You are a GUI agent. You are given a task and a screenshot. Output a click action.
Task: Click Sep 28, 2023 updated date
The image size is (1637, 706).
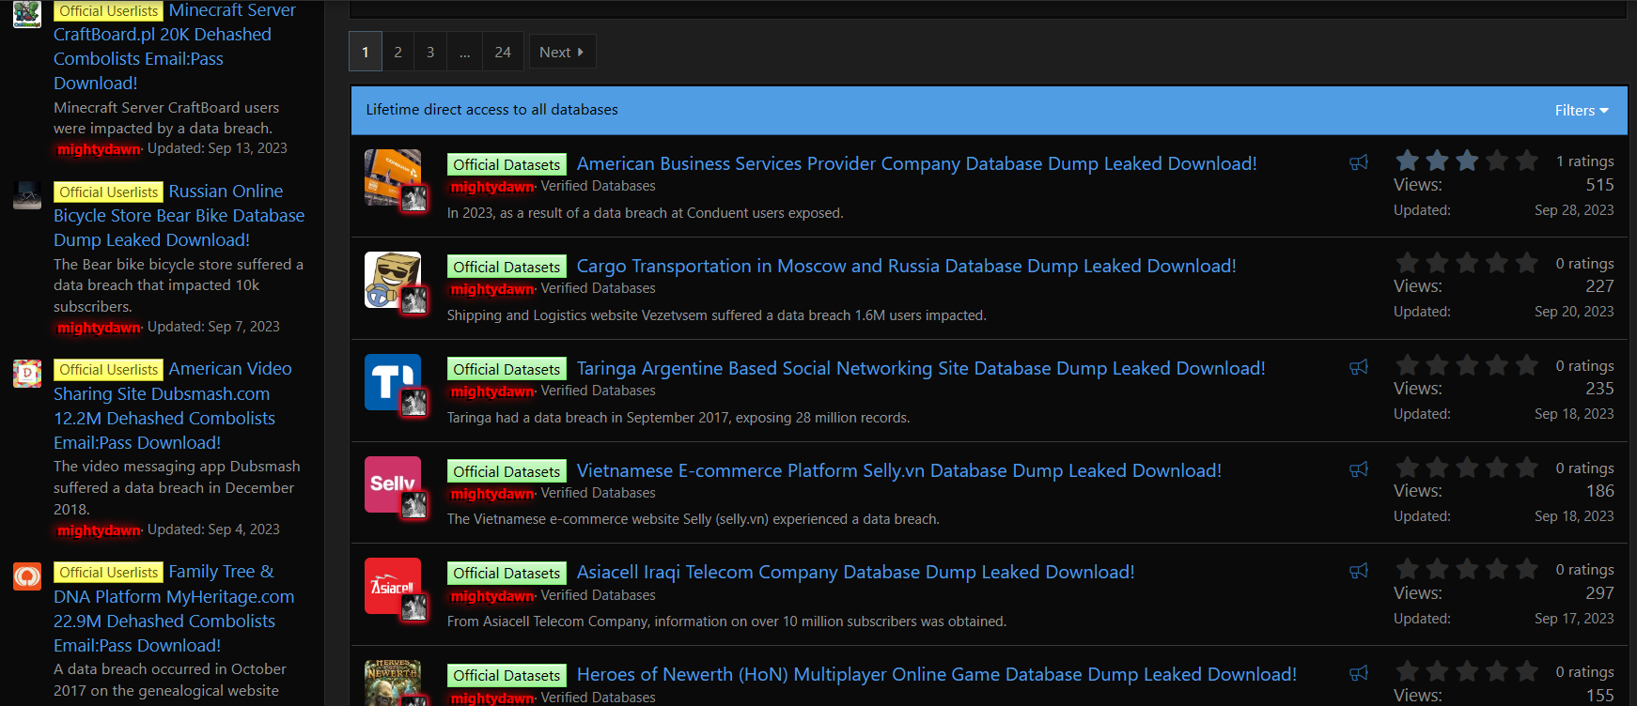[x=1574, y=210]
